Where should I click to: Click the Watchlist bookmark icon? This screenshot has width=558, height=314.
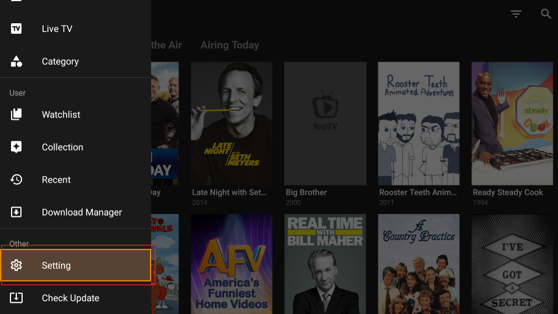pos(16,115)
